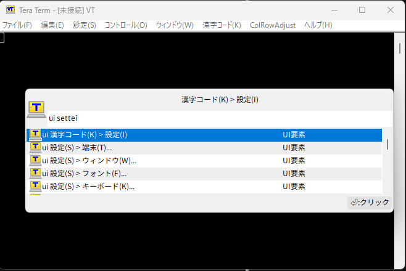This screenshot has height=271, width=406.
Task: Open the ヘルプ(H) menu
Action: [318, 25]
